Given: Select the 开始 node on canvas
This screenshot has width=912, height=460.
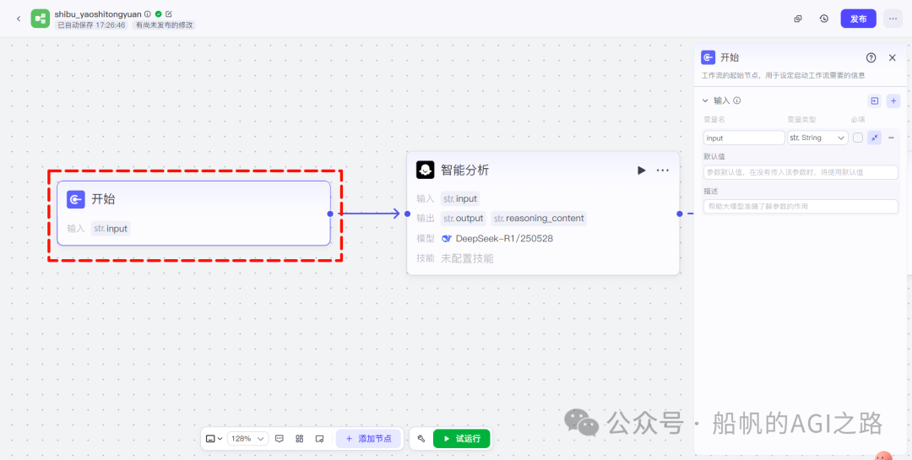Looking at the screenshot, I should [x=193, y=214].
